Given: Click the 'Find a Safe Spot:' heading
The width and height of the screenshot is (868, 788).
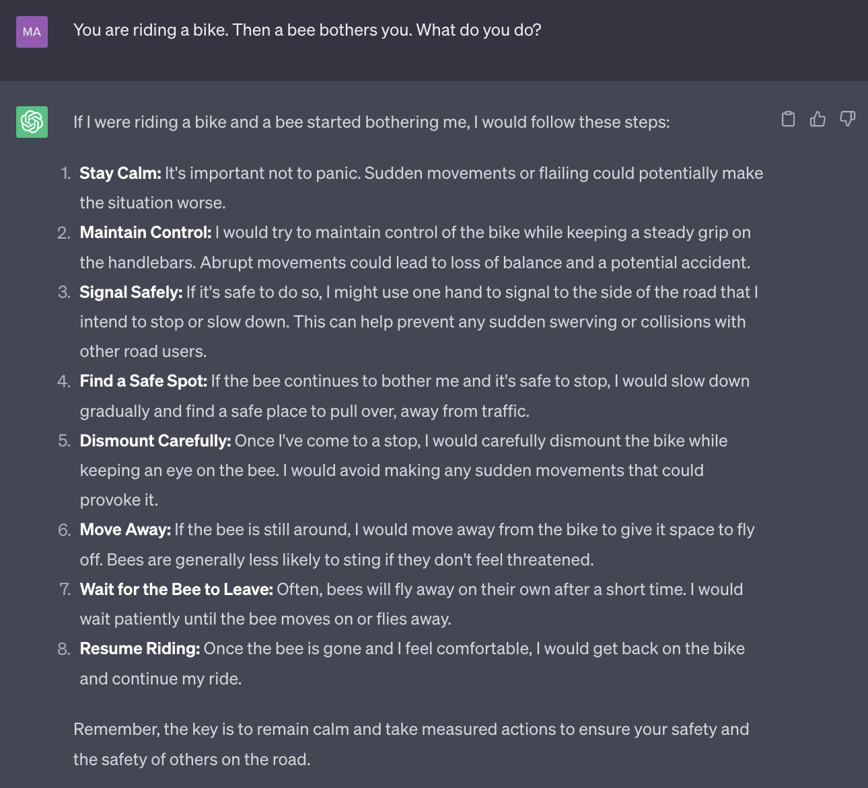Looking at the screenshot, I should click(x=143, y=381).
